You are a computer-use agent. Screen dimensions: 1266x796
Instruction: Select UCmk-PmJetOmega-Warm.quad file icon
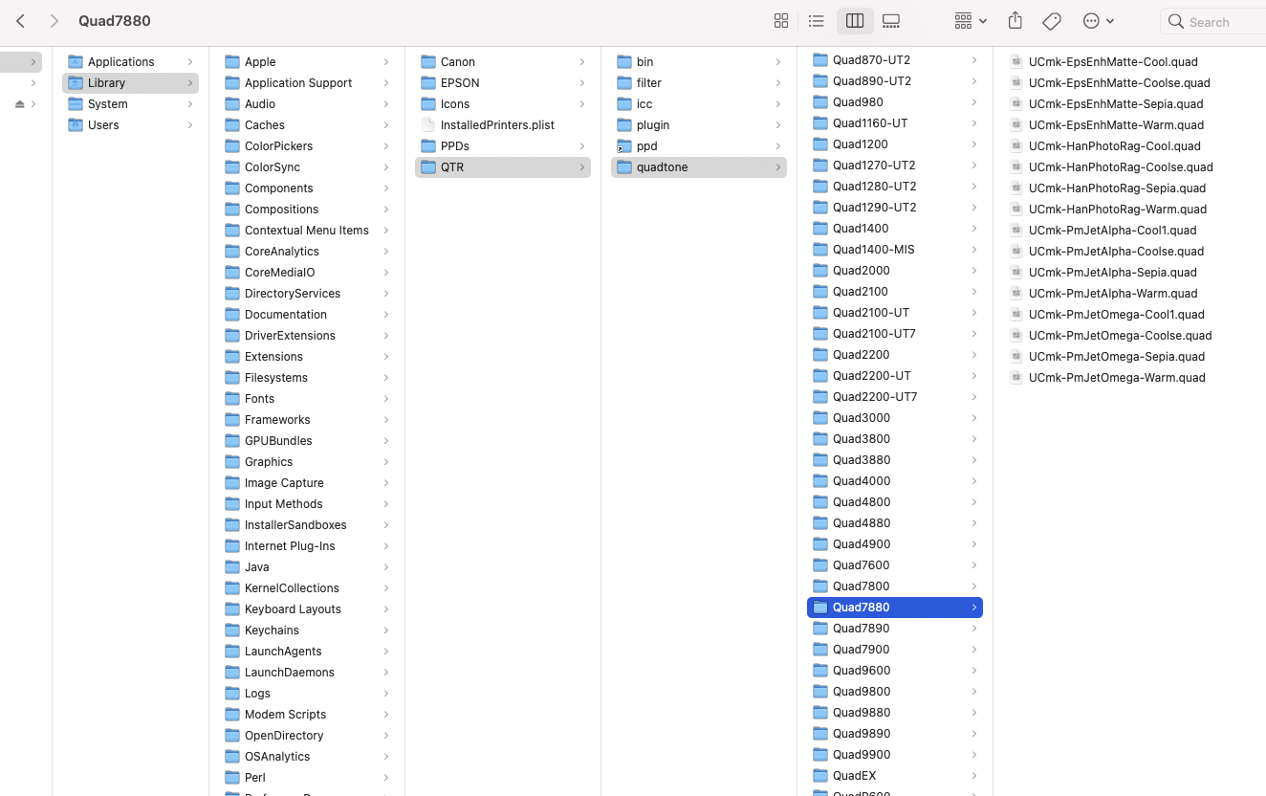pos(1016,378)
